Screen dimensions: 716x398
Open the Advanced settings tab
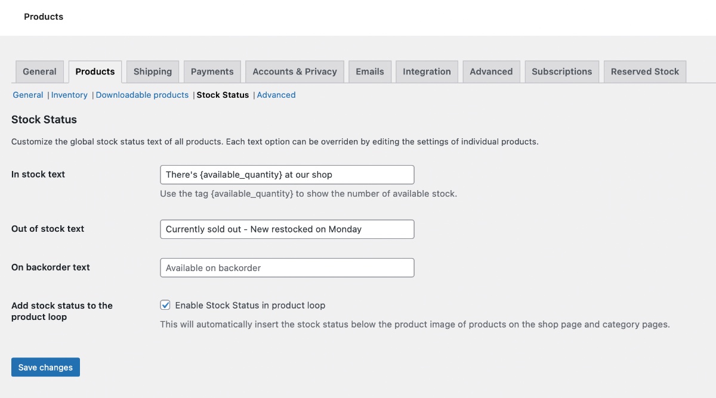click(491, 71)
